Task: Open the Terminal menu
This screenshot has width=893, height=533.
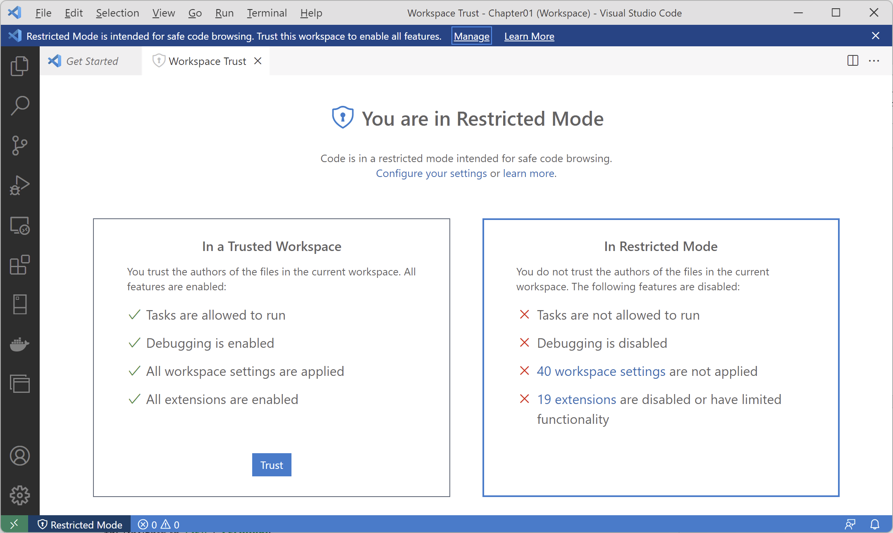Action: coord(267,13)
